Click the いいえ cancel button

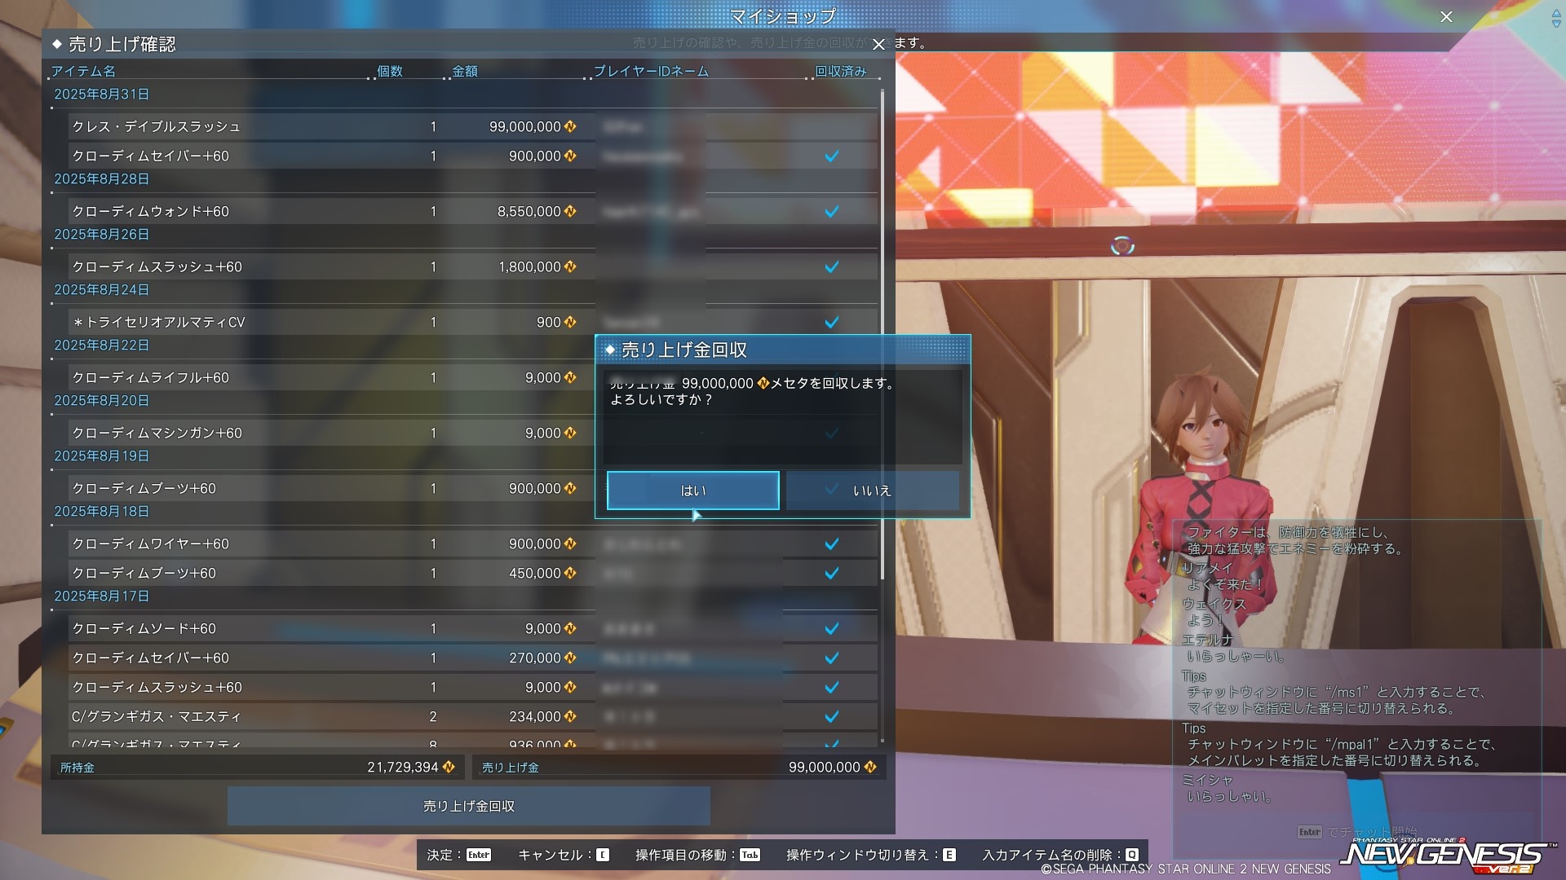click(872, 491)
